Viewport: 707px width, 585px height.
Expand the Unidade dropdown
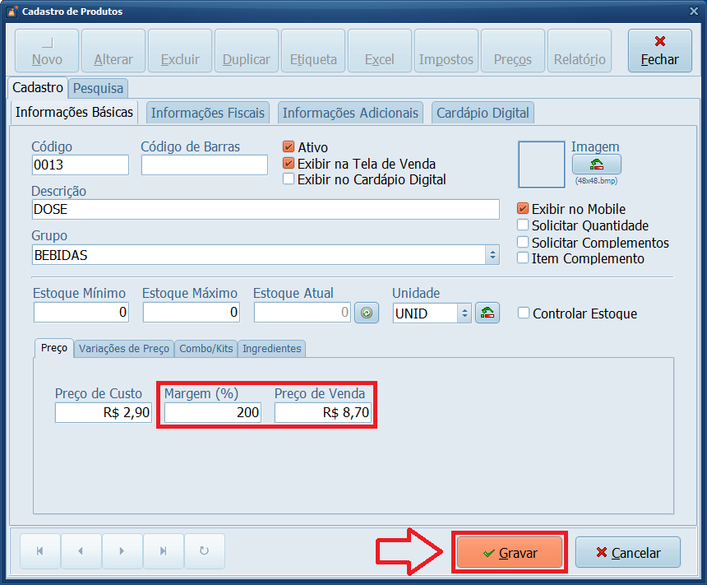pos(464,313)
